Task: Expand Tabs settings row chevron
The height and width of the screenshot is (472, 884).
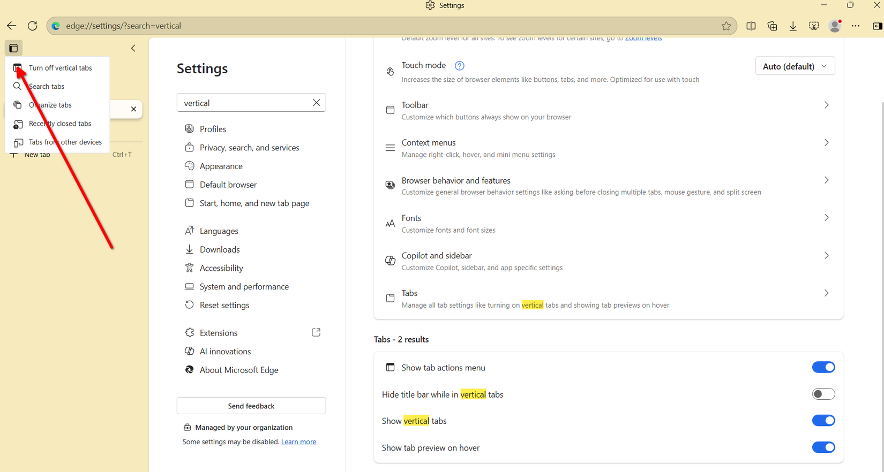Action: tap(827, 293)
